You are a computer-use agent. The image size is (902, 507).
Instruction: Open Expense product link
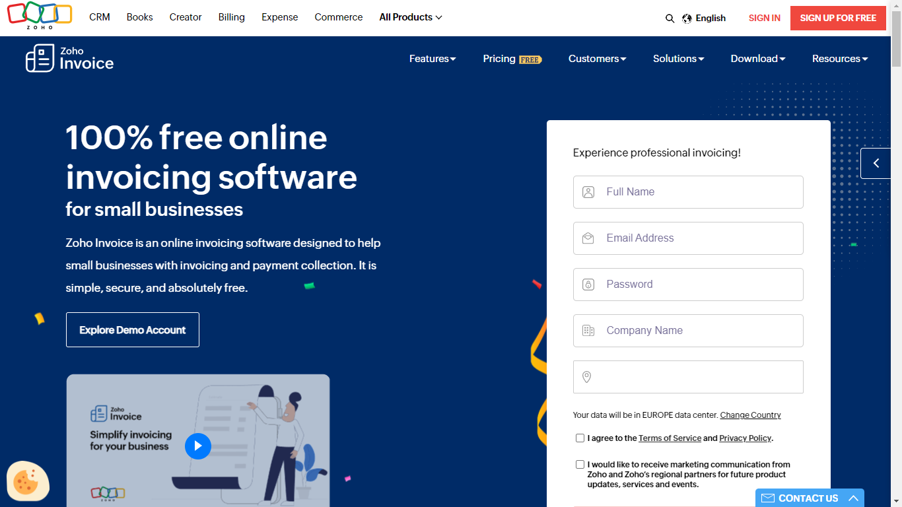(280, 17)
